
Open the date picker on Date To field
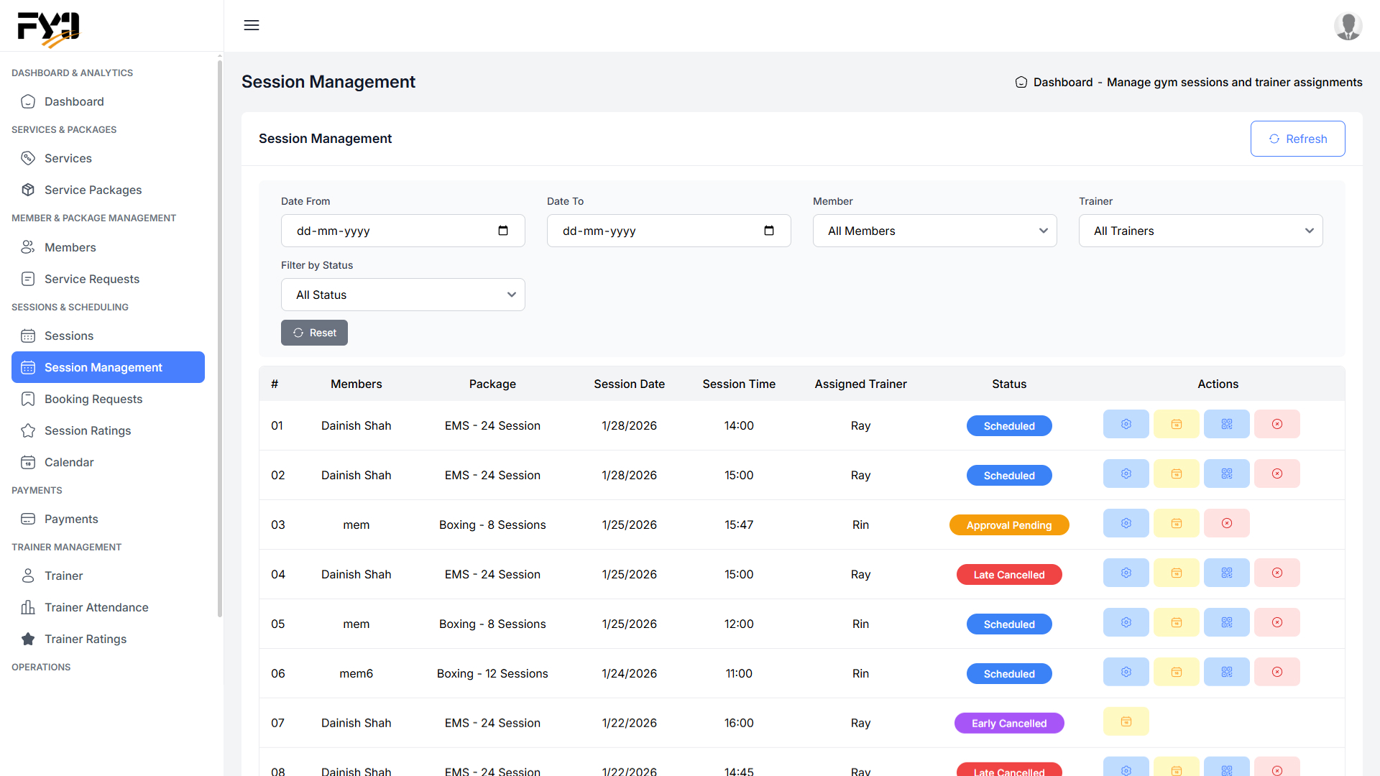point(769,231)
